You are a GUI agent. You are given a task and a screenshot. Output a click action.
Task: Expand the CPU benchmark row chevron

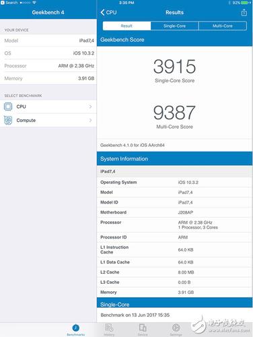point(90,106)
